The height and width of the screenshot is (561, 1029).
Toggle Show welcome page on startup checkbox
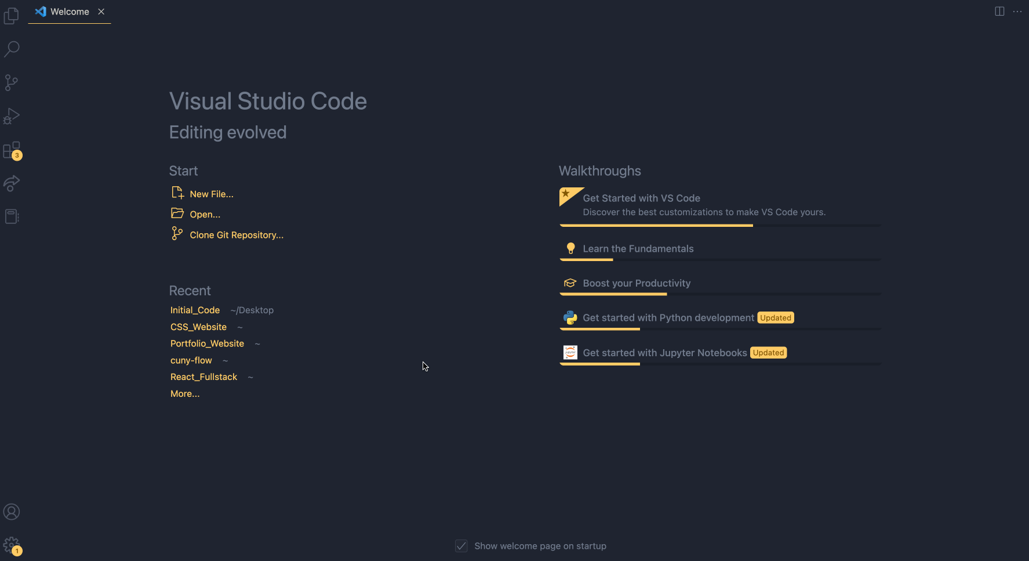pyautogui.click(x=461, y=546)
